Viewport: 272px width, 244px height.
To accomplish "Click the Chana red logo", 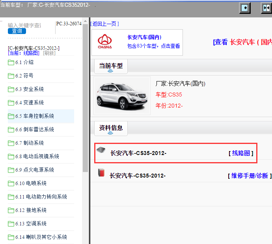I will tap(105, 42).
